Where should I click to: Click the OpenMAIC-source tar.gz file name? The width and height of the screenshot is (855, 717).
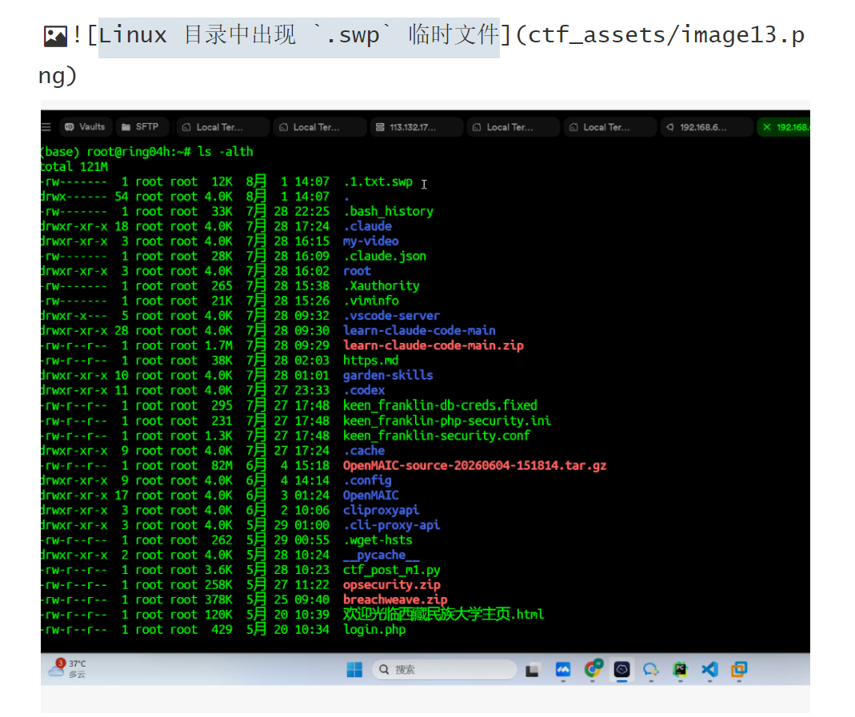pyautogui.click(x=475, y=465)
